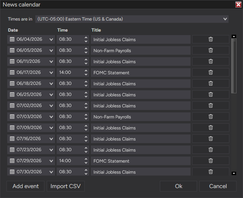The image size is (243, 198).
Task: Expand date picker for 07/02/2026
Action: click(51, 106)
